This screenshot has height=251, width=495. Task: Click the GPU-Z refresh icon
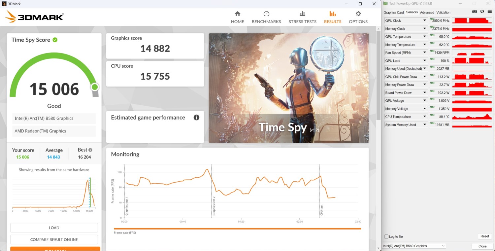482,12
